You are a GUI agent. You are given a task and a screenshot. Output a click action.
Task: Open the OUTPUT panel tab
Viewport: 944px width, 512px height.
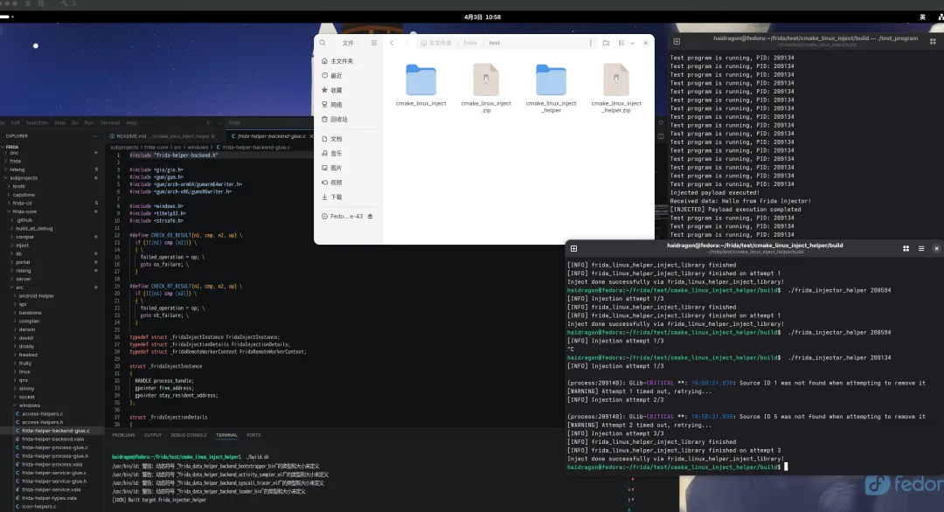[152, 435]
